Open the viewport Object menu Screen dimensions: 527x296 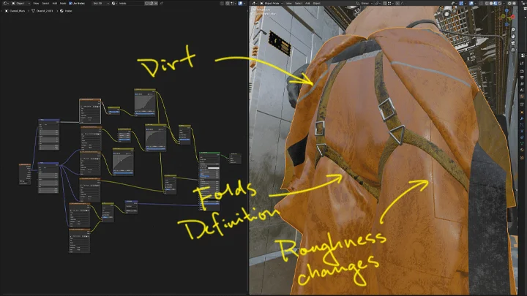[317, 4]
